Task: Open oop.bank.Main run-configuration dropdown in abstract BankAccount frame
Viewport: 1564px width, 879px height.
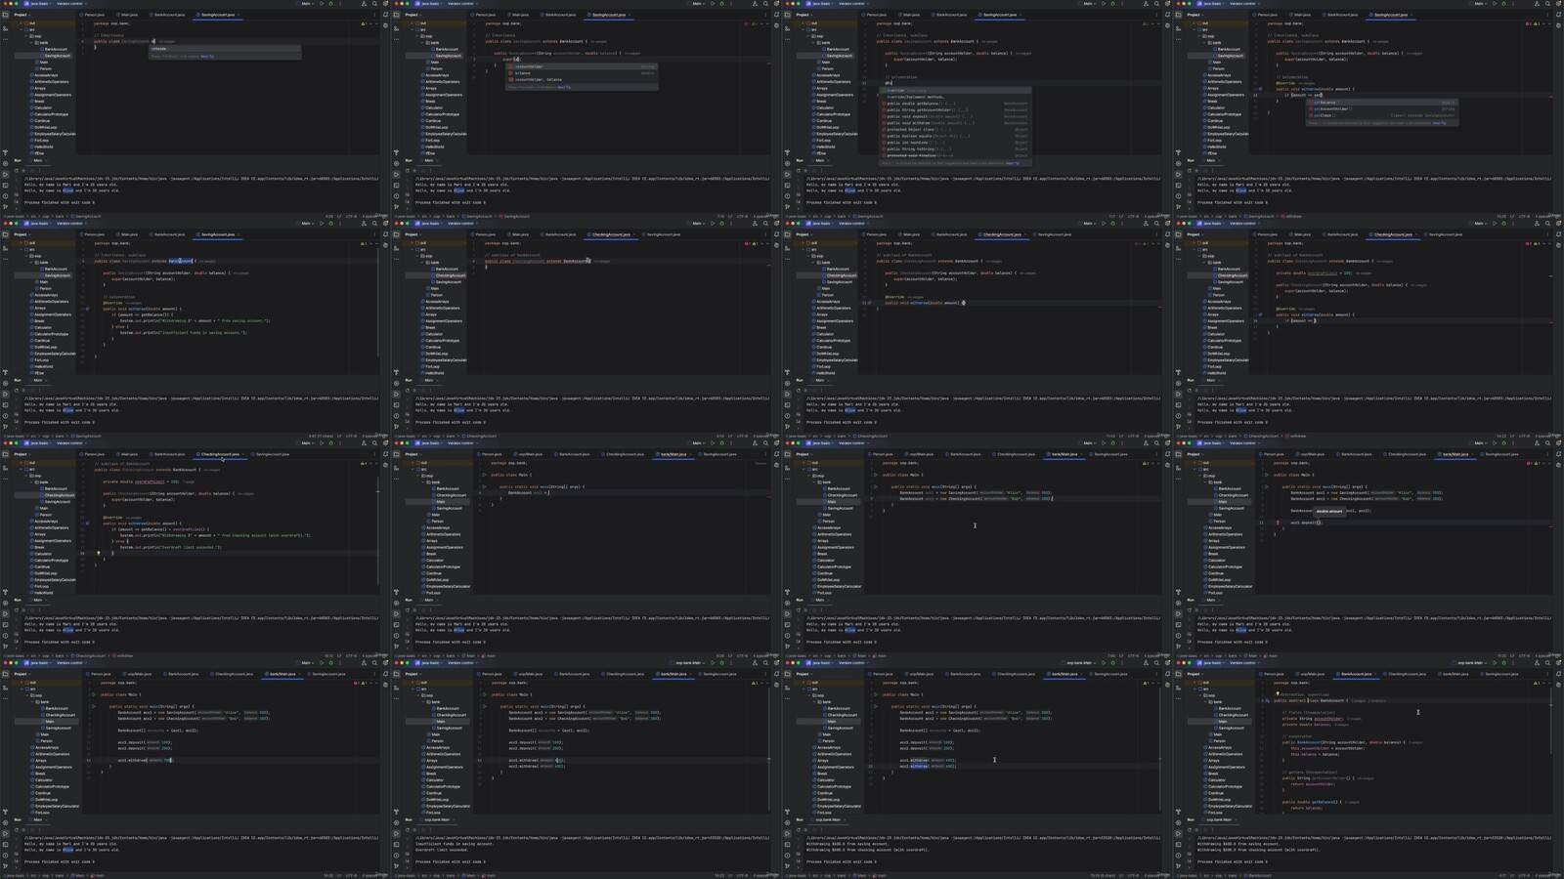Action: [1471, 663]
